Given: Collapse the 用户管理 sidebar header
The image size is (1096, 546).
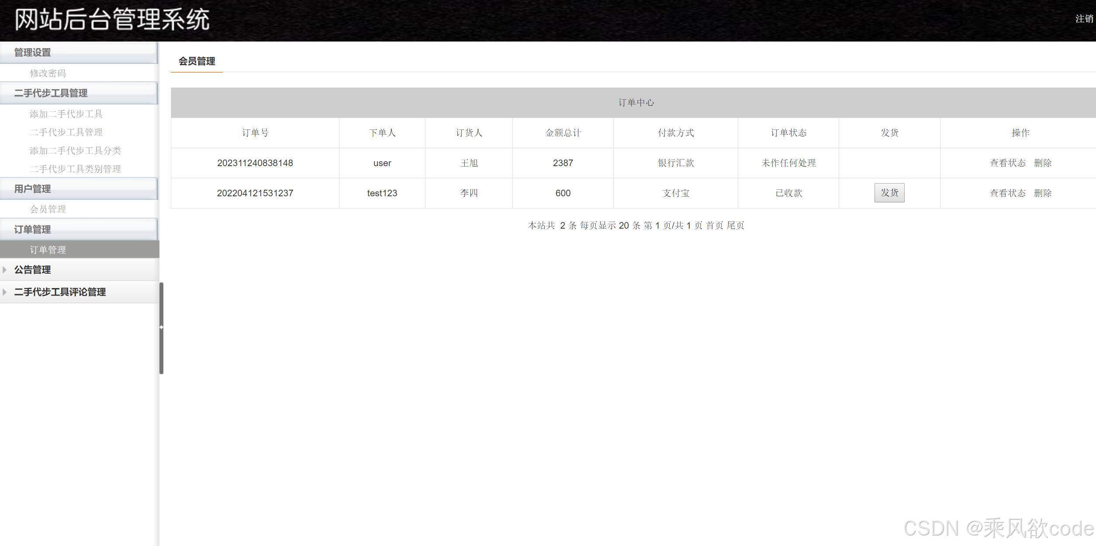Looking at the screenshot, I should tap(33, 189).
